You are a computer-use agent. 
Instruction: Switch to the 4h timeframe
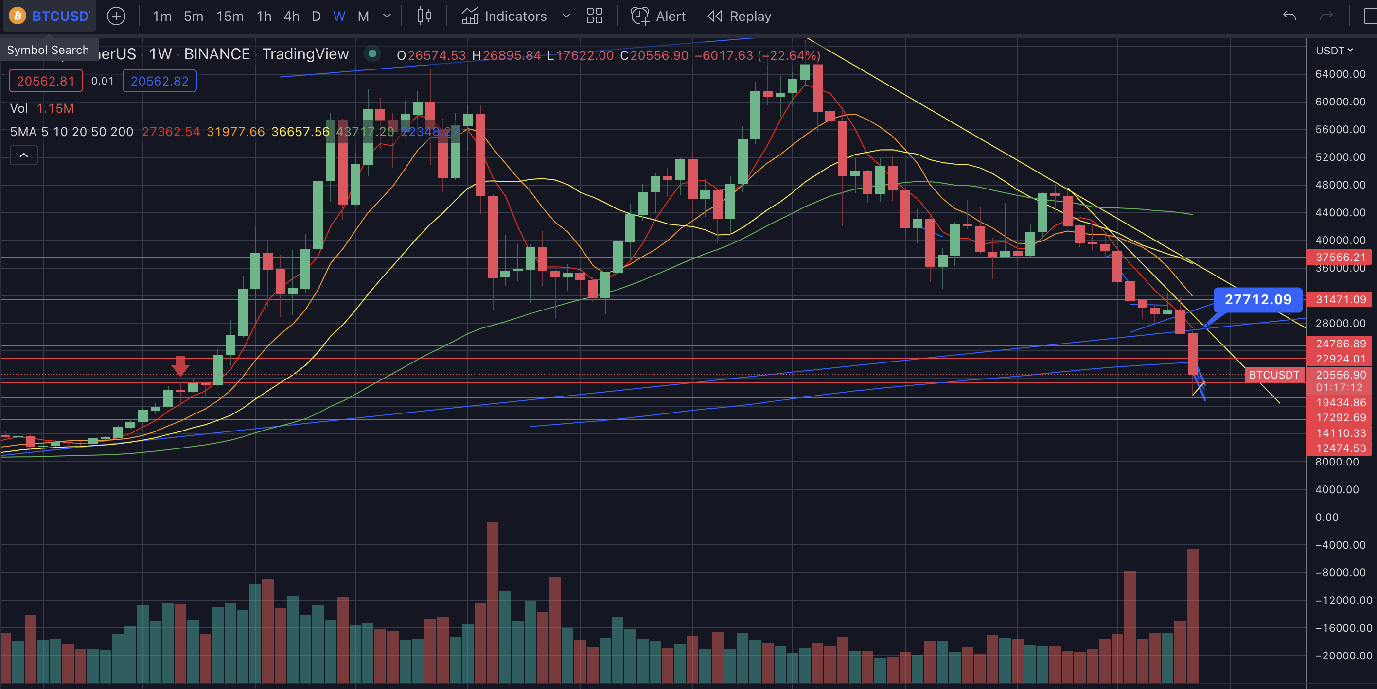[x=291, y=16]
